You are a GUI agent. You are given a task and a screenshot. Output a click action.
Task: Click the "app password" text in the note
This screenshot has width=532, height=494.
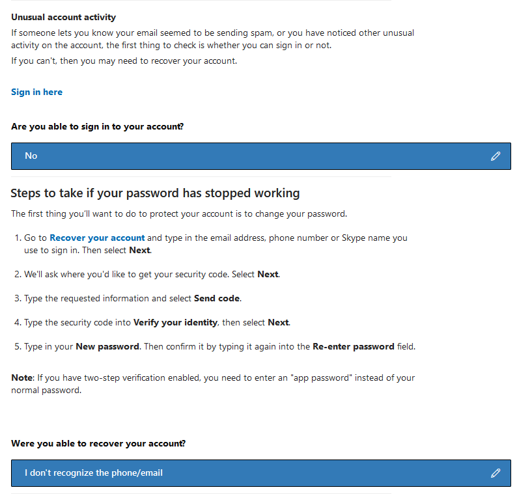click(322, 377)
